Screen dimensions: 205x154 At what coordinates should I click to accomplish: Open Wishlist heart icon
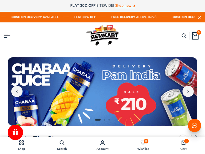143,145
